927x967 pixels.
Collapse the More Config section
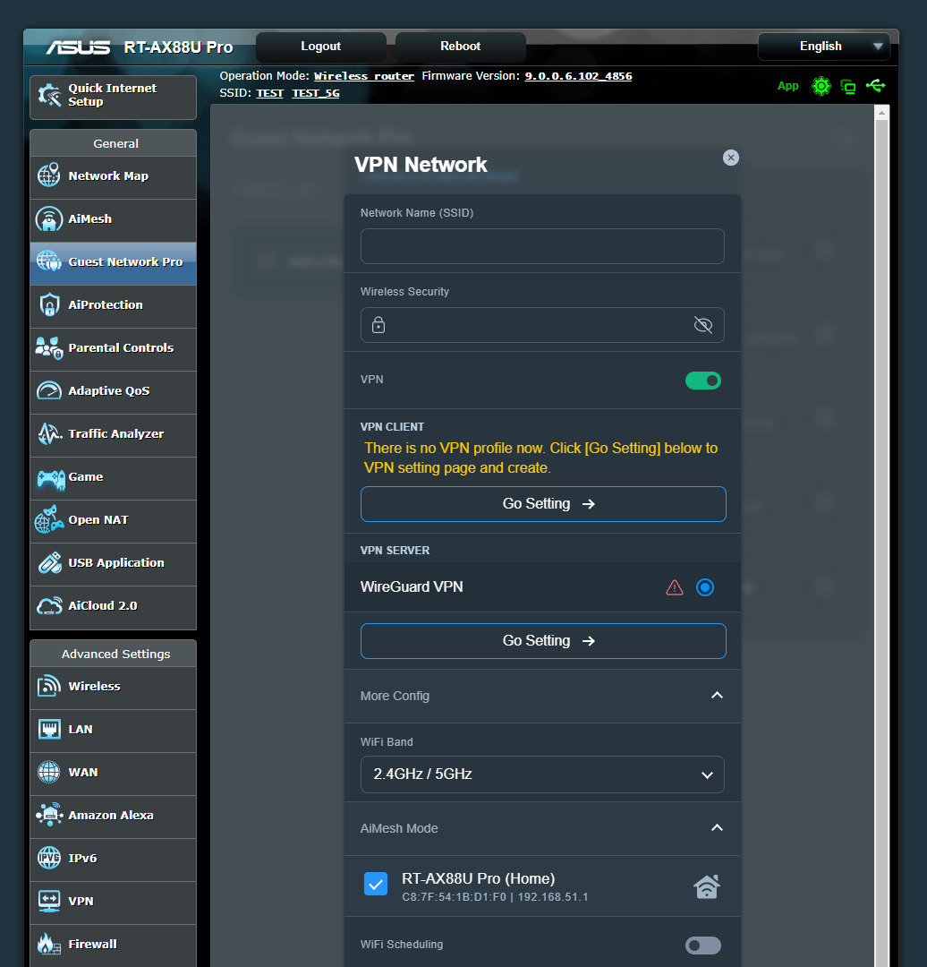click(716, 696)
